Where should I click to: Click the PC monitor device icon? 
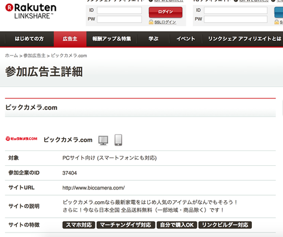[x=103, y=140]
